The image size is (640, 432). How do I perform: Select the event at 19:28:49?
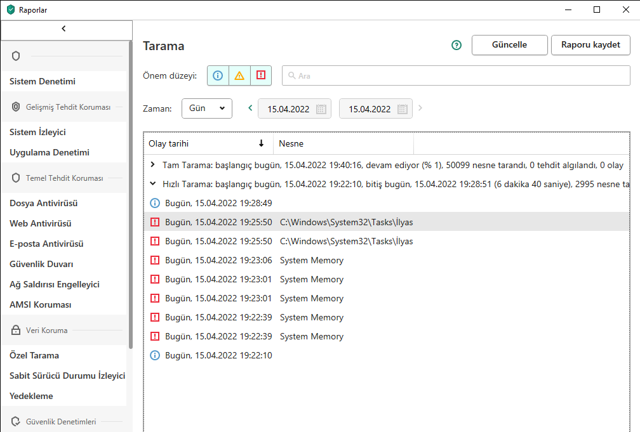click(x=386, y=203)
